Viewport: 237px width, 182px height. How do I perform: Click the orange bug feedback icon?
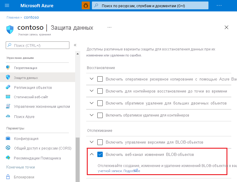pyautogui.click(x=86, y=6)
